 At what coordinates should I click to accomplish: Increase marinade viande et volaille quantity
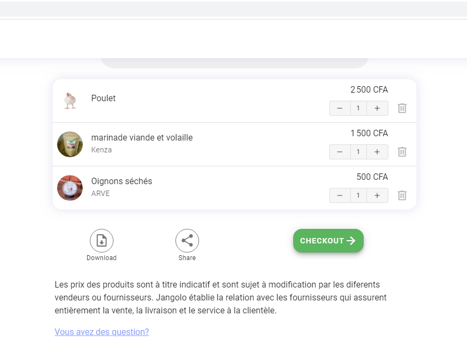(377, 152)
